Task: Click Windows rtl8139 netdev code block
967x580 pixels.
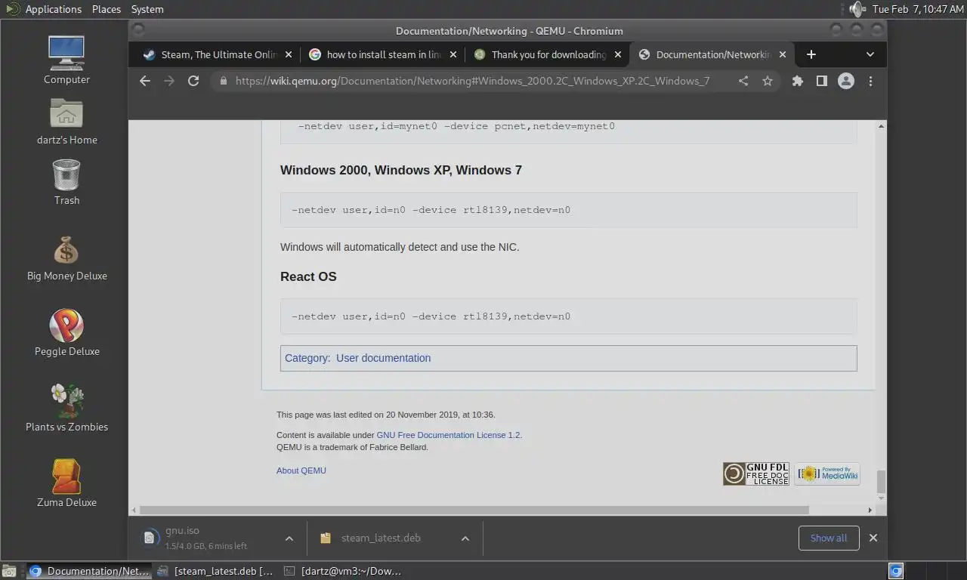Action: click(569, 210)
